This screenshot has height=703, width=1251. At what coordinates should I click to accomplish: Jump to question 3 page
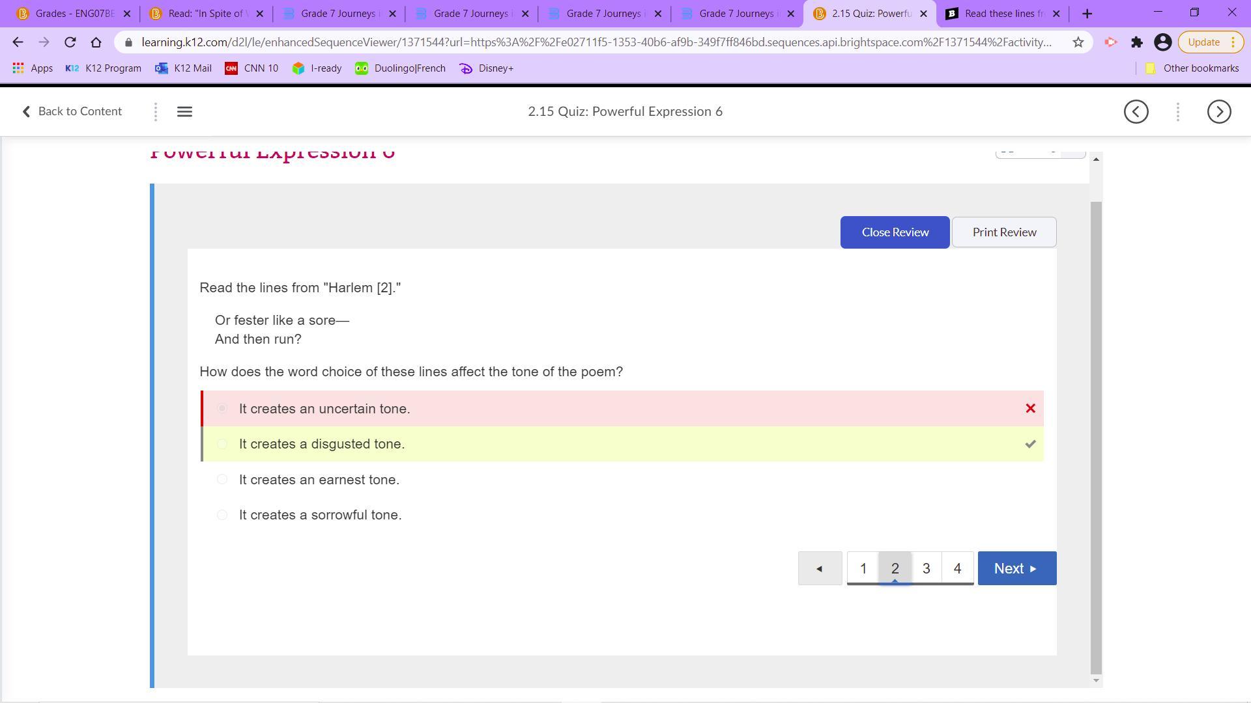coord(926,568)
